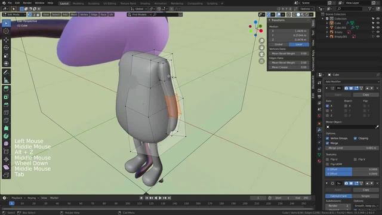Click the Merge Limit value field
The image size is (382, 215).
tap(352, 148)
